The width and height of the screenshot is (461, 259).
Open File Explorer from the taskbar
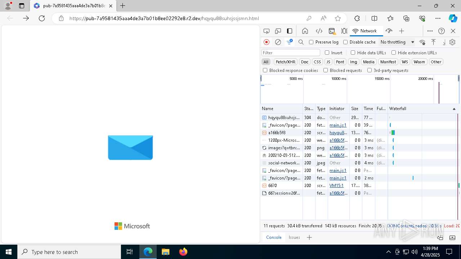[166, 252]
